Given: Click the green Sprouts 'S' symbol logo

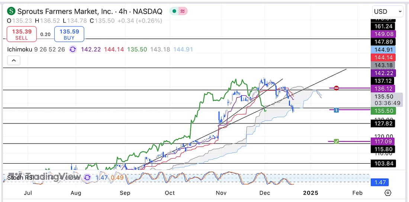Looking at the screenshot, I should click(11, 11).
